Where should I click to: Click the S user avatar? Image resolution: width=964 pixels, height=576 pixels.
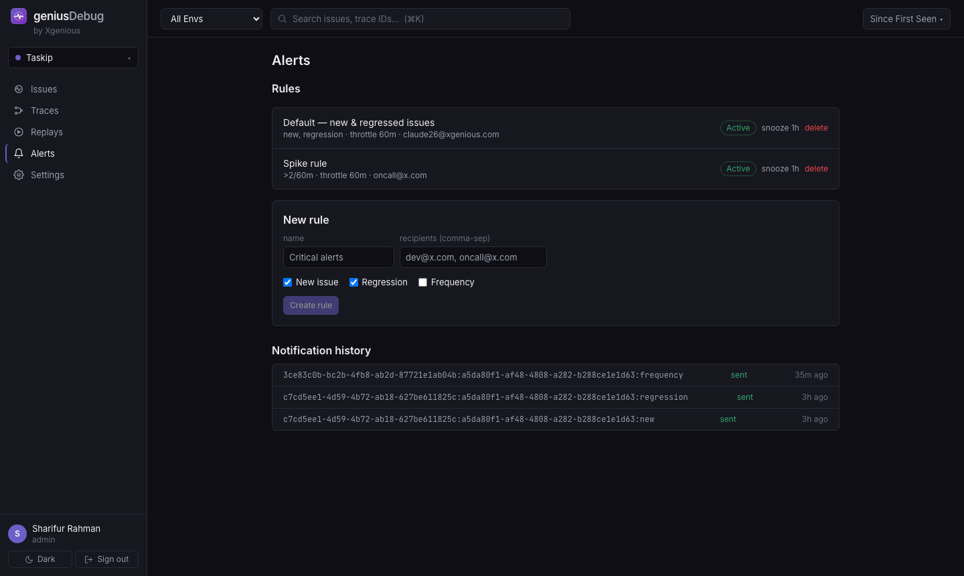pyautogui.click(x=17, y=534)
